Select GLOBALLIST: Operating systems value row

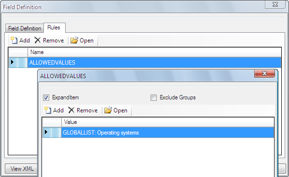click(158, 133)
